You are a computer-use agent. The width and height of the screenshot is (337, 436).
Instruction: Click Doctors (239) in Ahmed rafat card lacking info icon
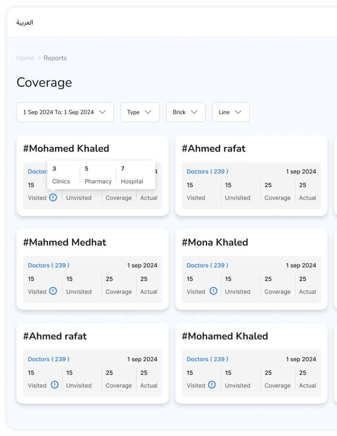coord(207,172)
